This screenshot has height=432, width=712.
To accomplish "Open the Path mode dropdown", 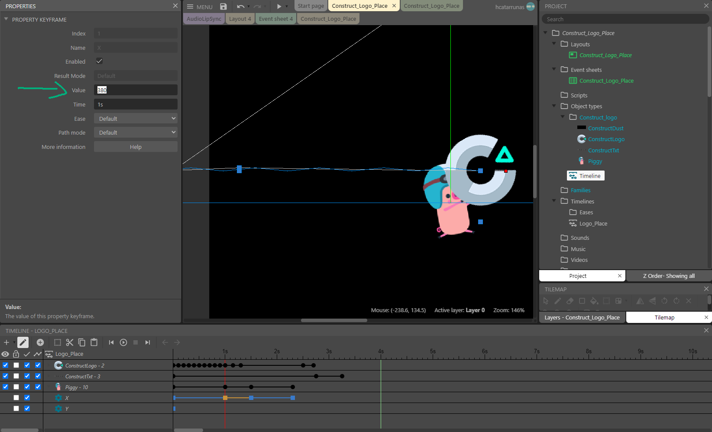I will 136,132.
